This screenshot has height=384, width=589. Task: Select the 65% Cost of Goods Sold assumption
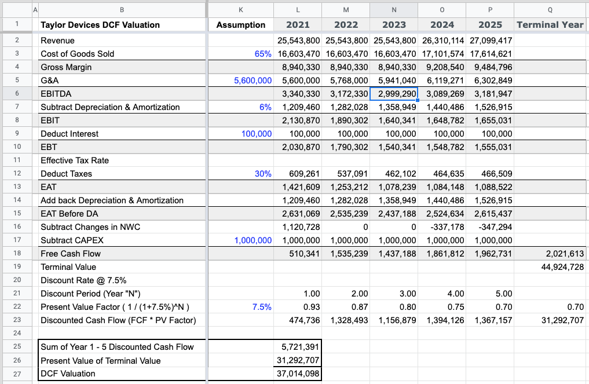coord(241,54)
